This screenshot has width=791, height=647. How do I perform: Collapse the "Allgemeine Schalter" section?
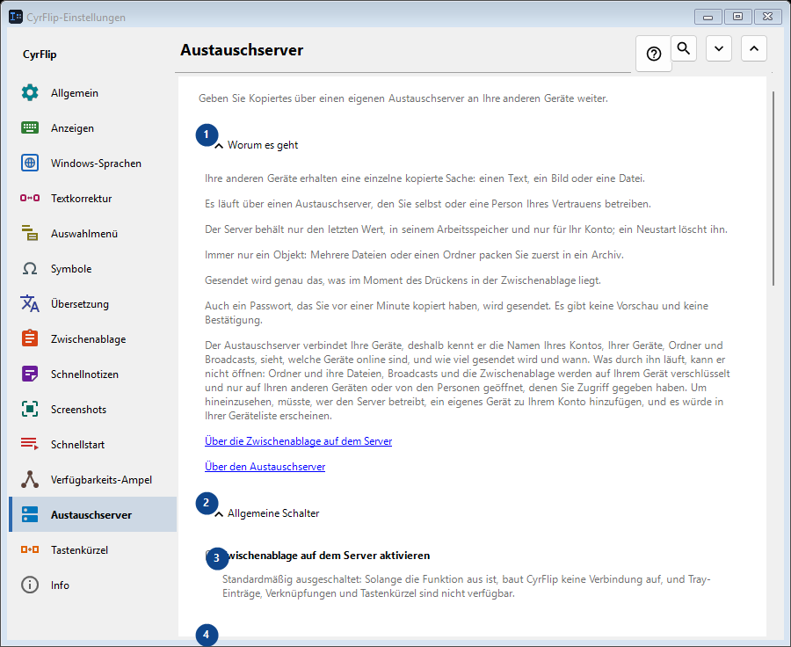tap(219, 514)
